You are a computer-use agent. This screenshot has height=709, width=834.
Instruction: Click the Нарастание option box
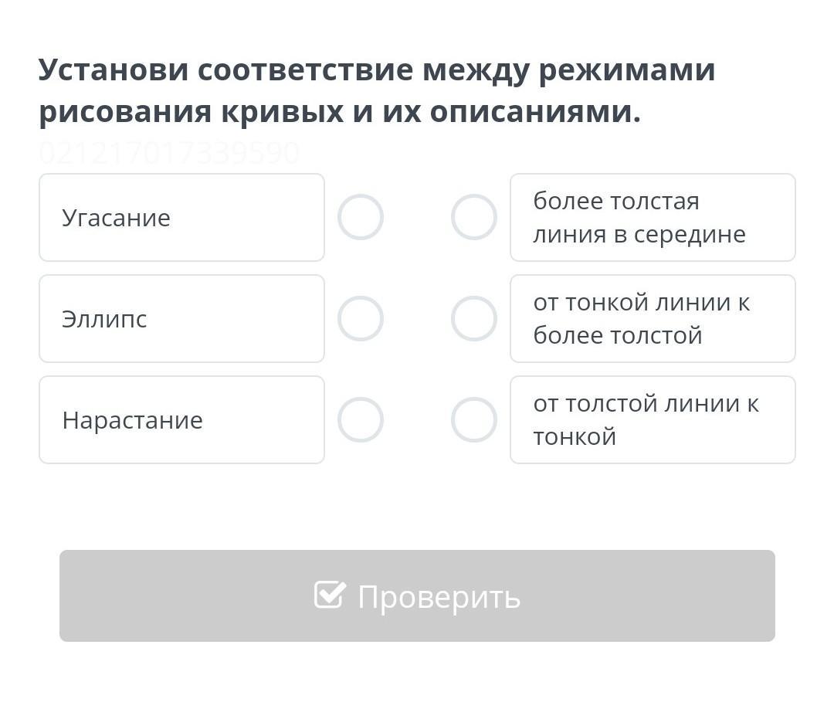point(181,419)
